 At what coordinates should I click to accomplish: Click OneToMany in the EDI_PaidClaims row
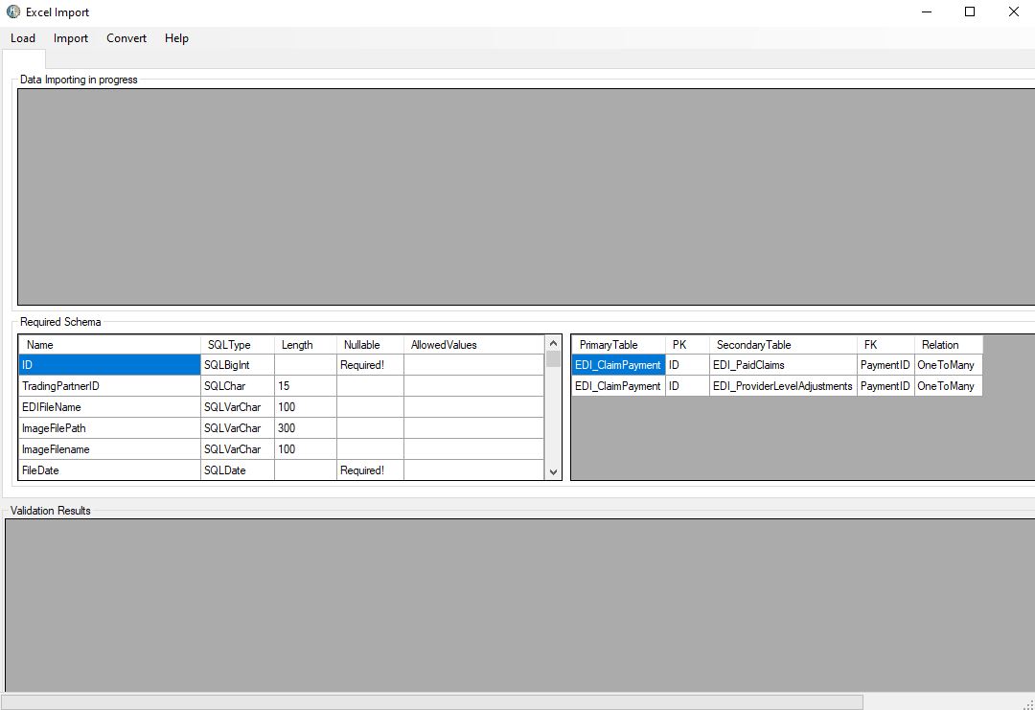949,365
